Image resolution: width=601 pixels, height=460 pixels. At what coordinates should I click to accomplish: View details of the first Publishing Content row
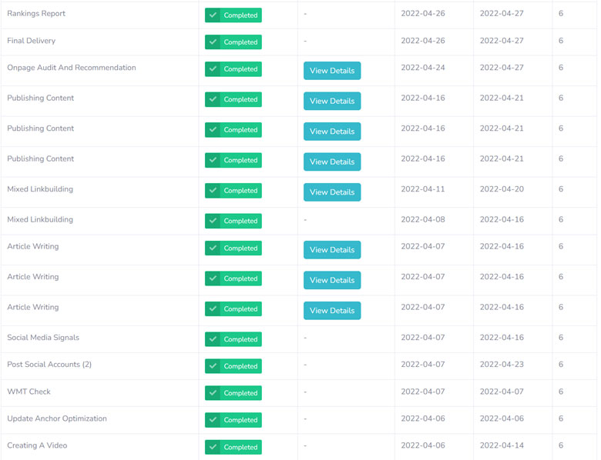(332, 101)
